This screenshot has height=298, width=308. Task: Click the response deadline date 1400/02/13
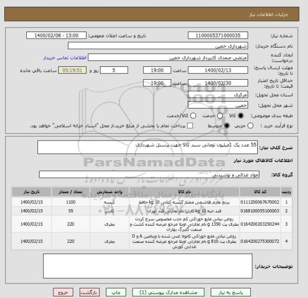[218, 70]
